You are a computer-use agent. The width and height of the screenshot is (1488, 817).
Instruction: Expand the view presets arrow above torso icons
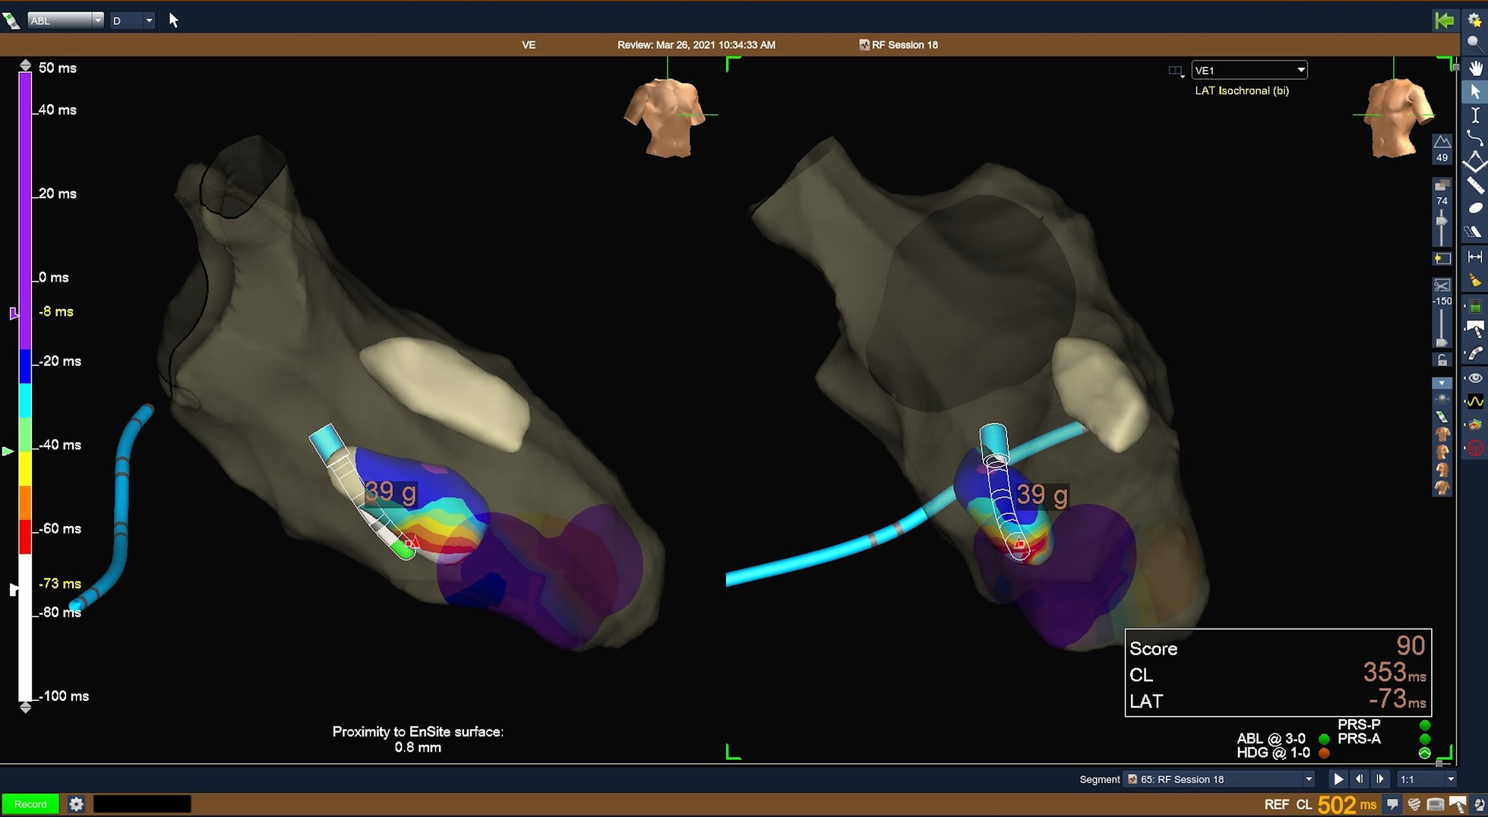[x=1442, y=383]
